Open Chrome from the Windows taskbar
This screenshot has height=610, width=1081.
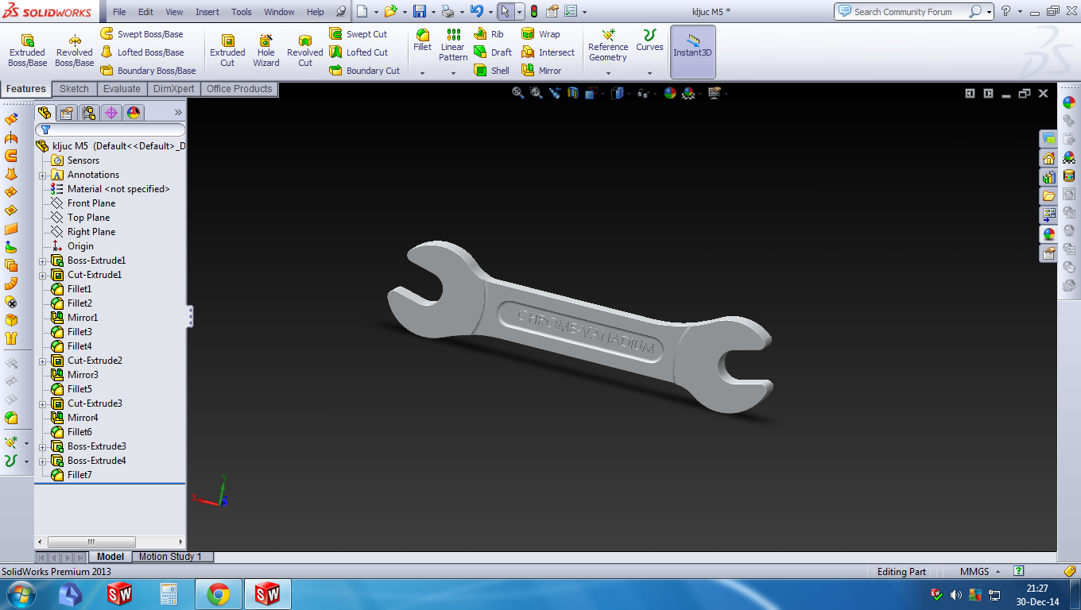pos(219,593)
